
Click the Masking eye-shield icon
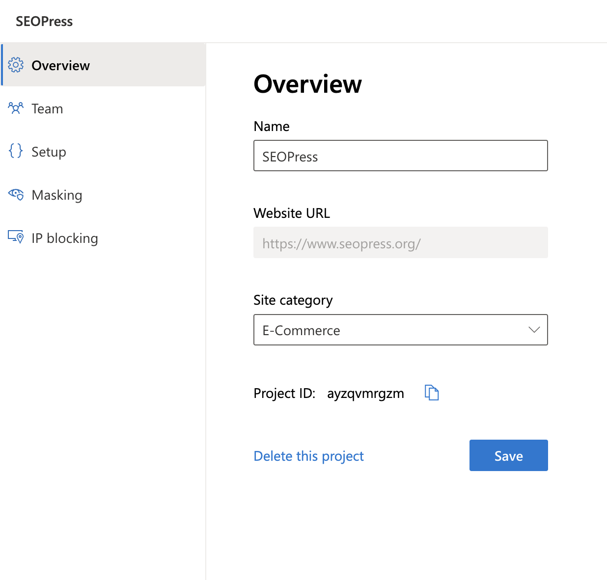(x=16, y=194)
